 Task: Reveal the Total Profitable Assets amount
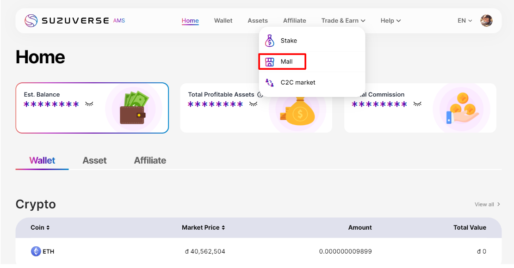click(x=253, y=104)
